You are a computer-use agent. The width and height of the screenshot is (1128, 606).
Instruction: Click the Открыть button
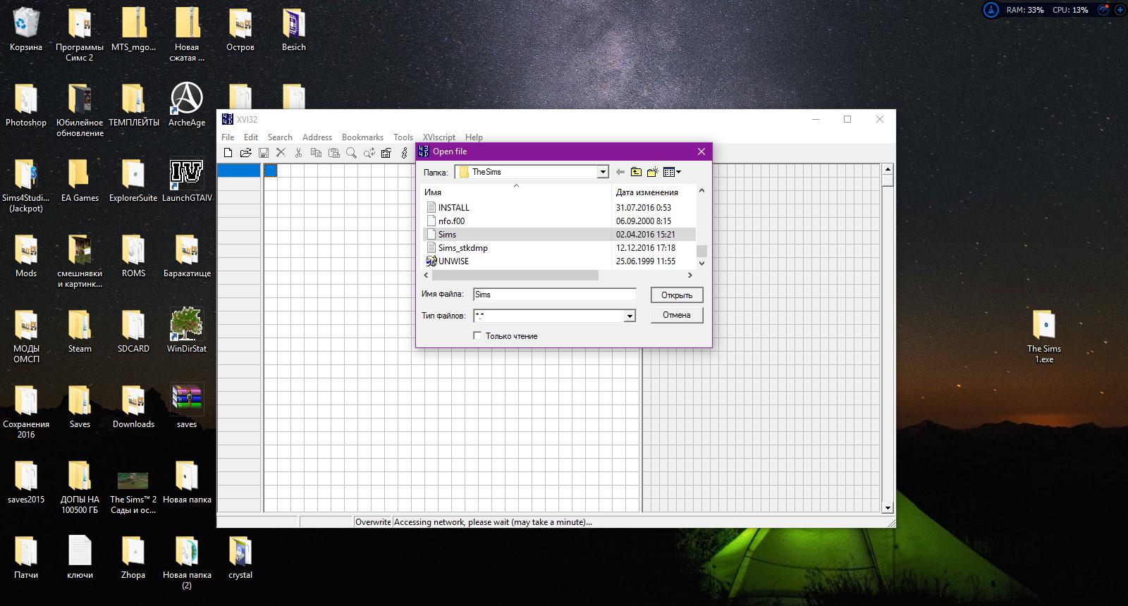tap(677, 295)
